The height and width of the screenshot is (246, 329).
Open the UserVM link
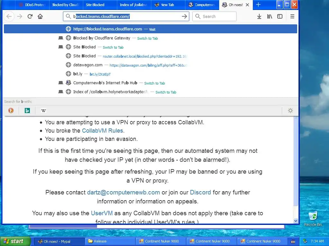[102, 213]
